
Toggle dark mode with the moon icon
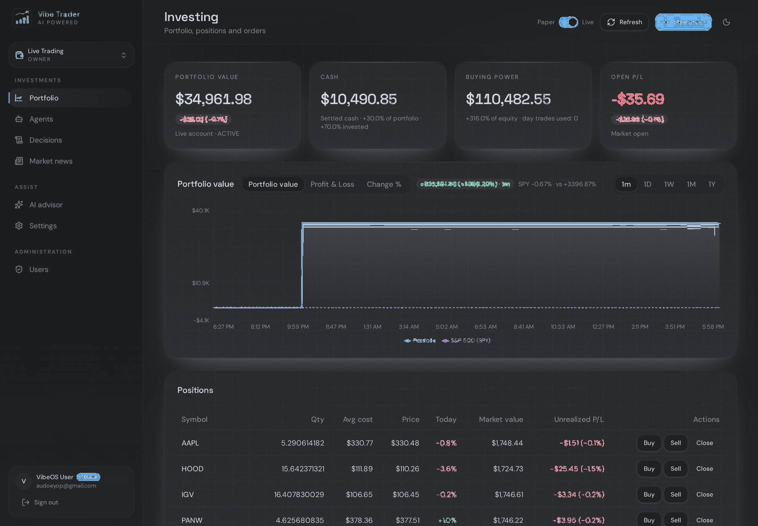point(726,22)
